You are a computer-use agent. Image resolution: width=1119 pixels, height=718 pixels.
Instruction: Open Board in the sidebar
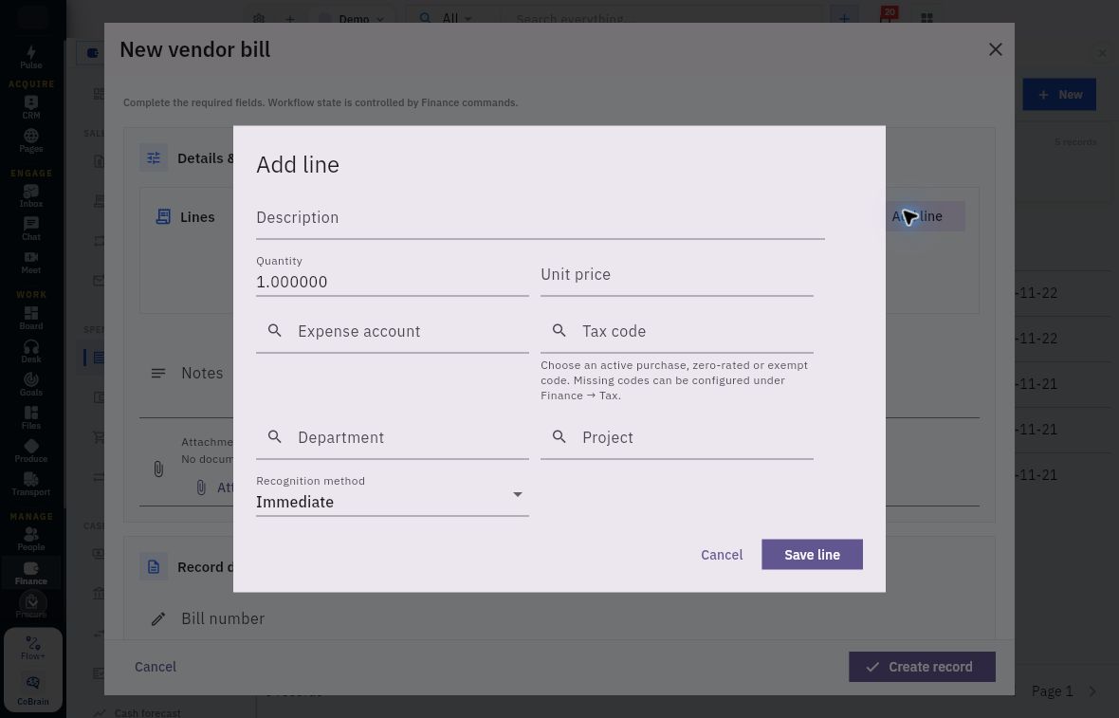pyautogui.click(x=30, y=319)
